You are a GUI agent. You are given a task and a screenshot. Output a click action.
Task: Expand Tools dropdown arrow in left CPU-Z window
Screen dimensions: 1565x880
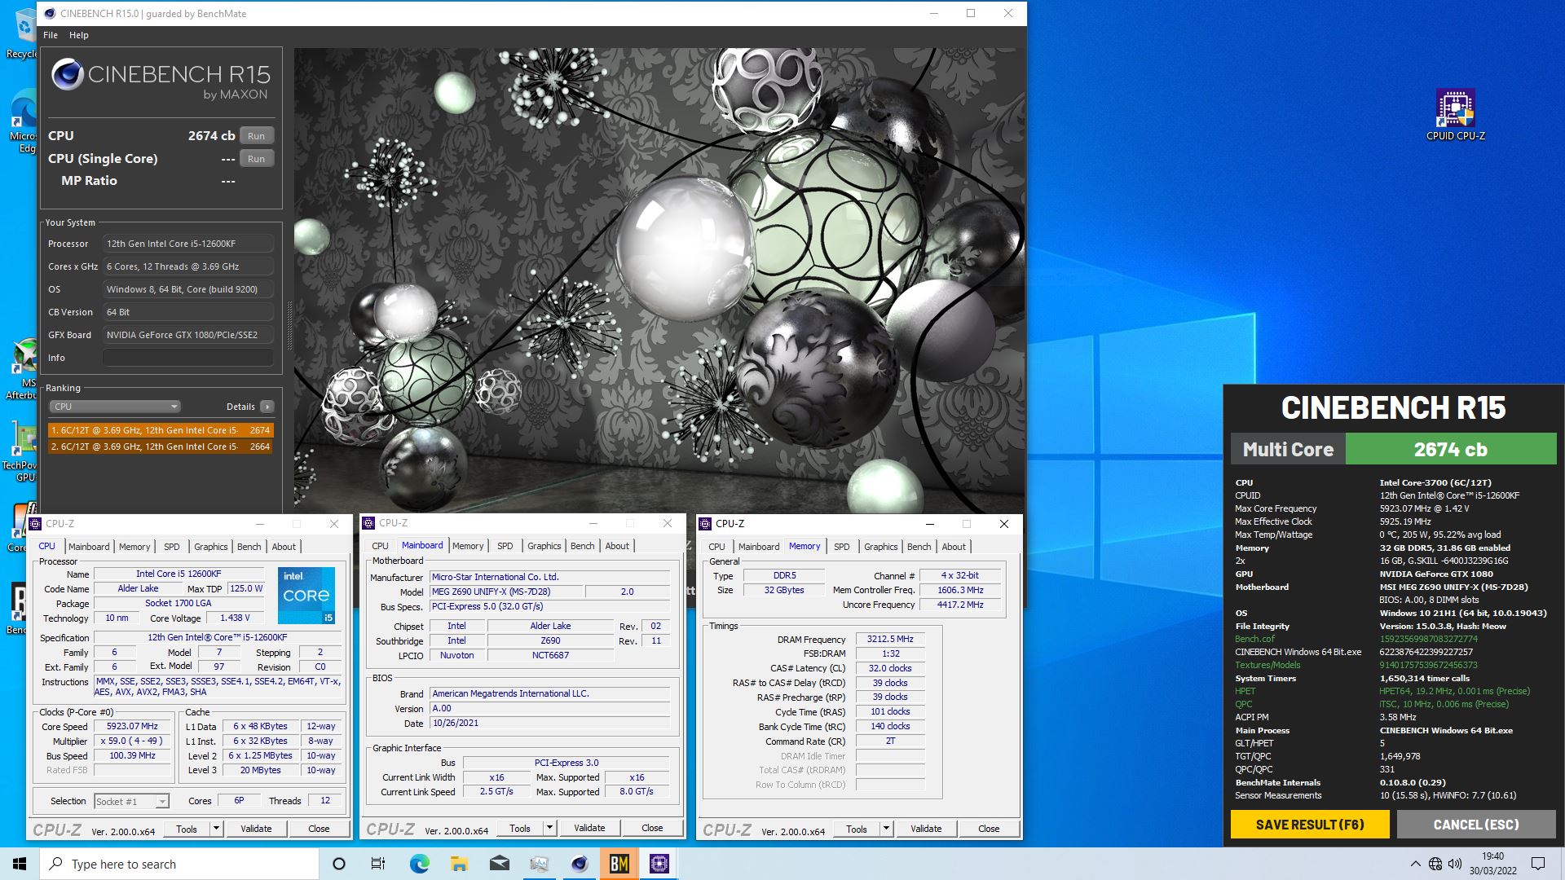click(x=216, y=829)
